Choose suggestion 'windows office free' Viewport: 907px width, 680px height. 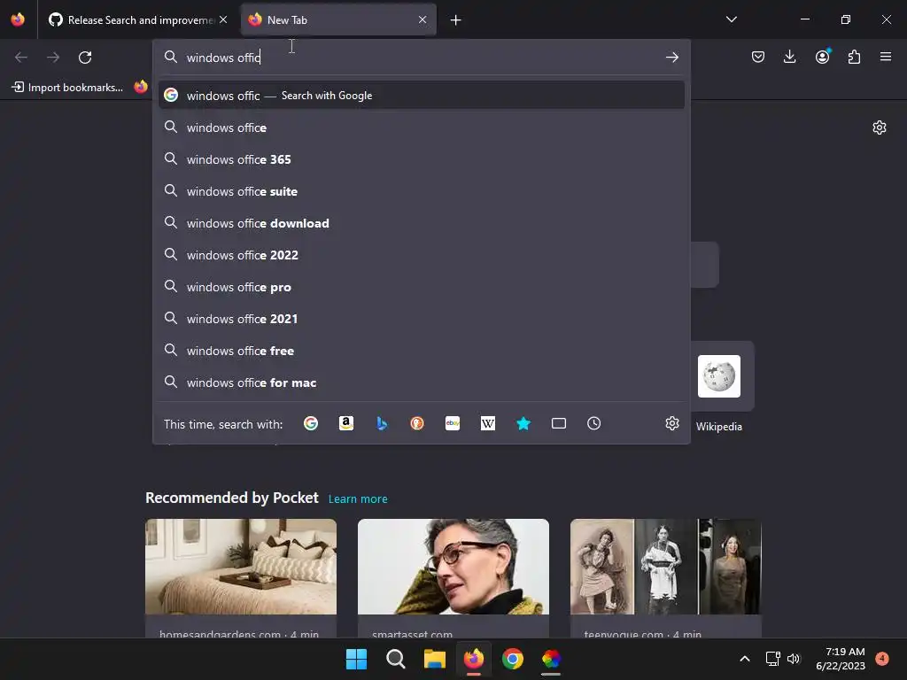click(x=421, y=351)
